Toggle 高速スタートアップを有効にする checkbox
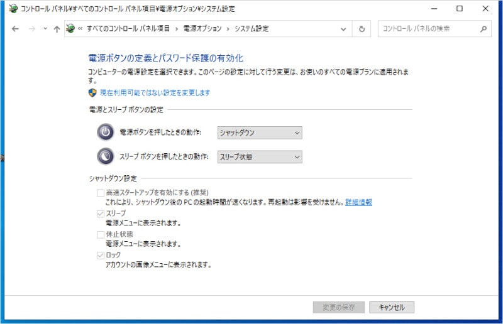This screenshot has height=324, width=503. 101,193
